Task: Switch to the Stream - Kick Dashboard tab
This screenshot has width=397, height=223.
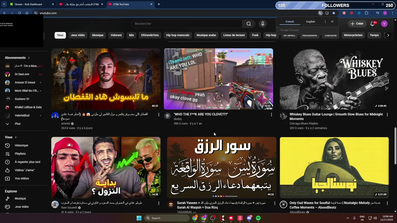Action: [31, 4]
